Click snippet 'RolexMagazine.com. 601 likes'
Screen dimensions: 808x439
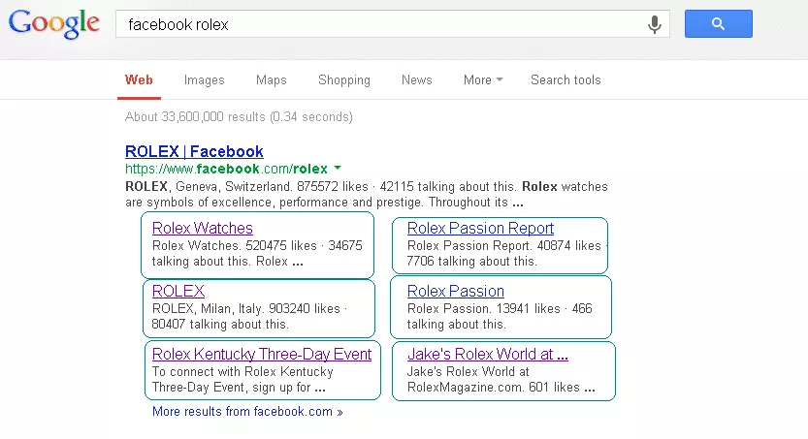coord(494,387)
